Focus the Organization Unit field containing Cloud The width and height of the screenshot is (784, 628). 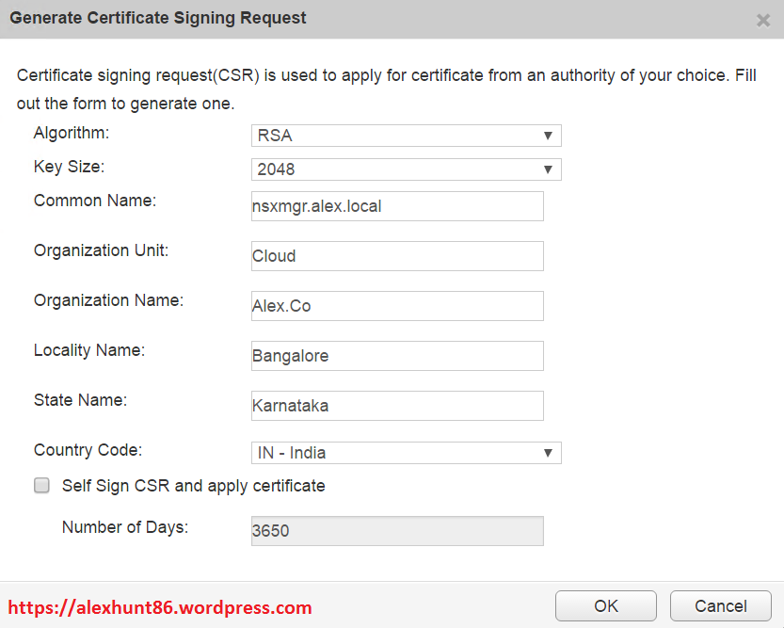(x=397, y=256)
